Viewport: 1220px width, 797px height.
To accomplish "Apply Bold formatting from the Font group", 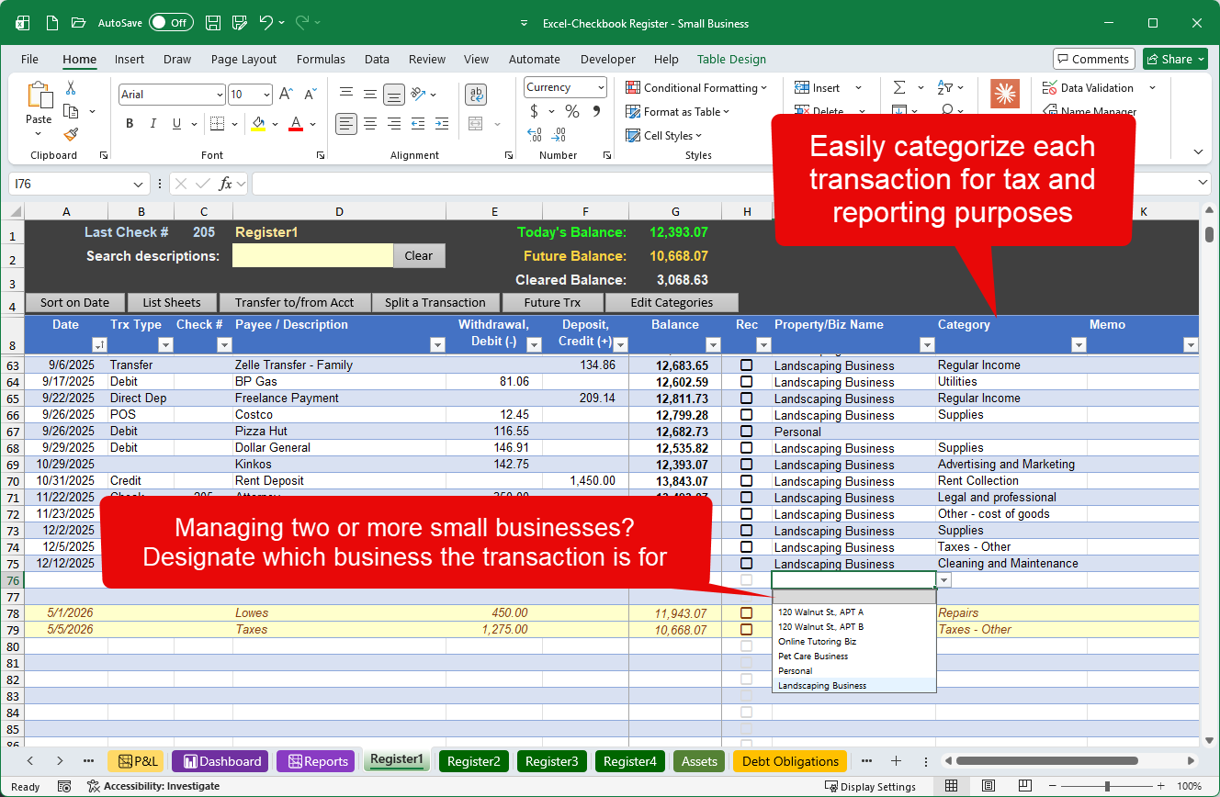I will [129, 123].
